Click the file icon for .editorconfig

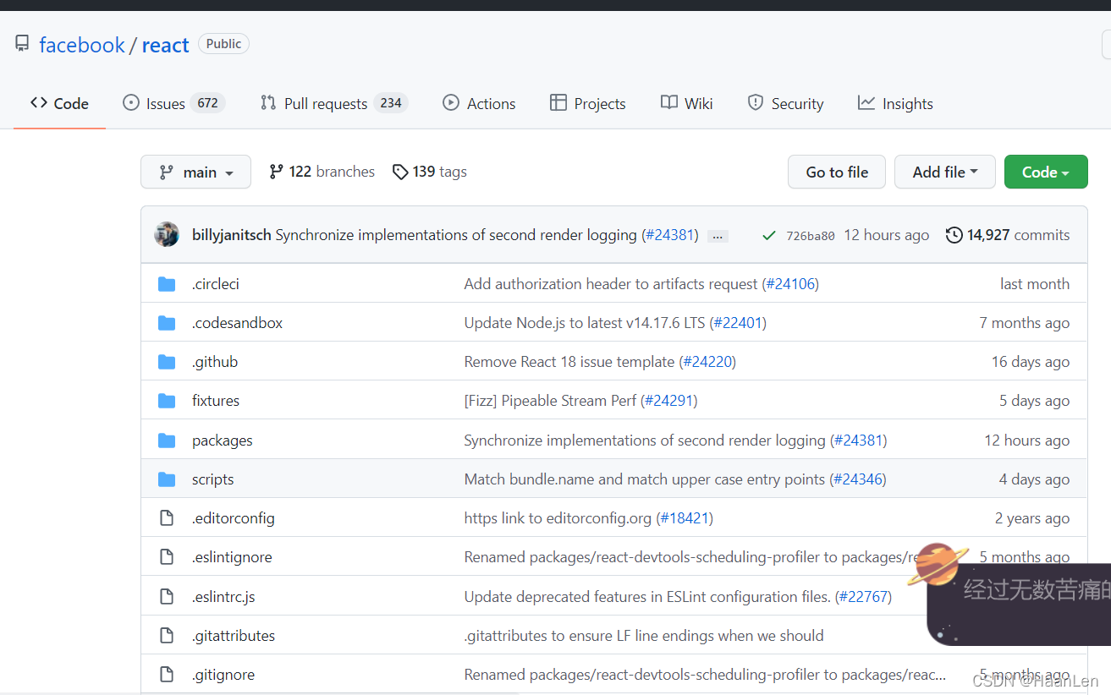(167, 518)
